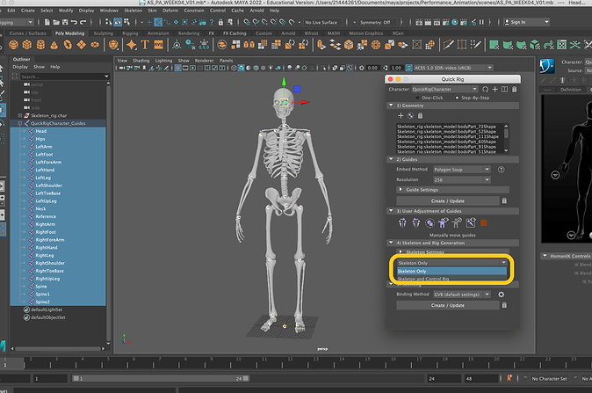This screenshot has height=393, width=592.
Task: Collapse 4) Skeleton and Rig Generation section
Action: [391, 243]
